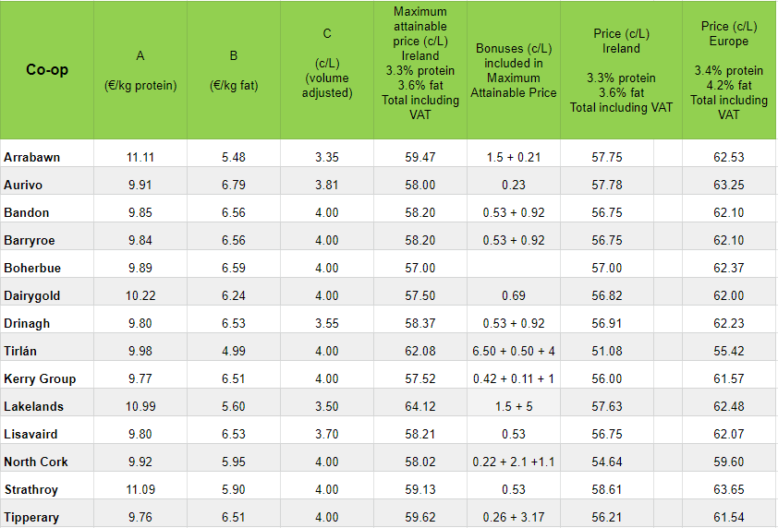The image size is (778, 528).
Task: Select Aurivo's Europe price 63.25
Action: 729,185
